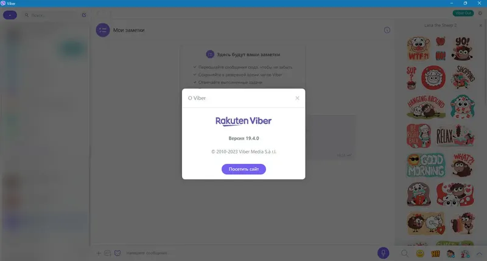The height and width of the screenshot is (261, 487).
Task: Open chat info icon in header
Action: coord(387,30)
